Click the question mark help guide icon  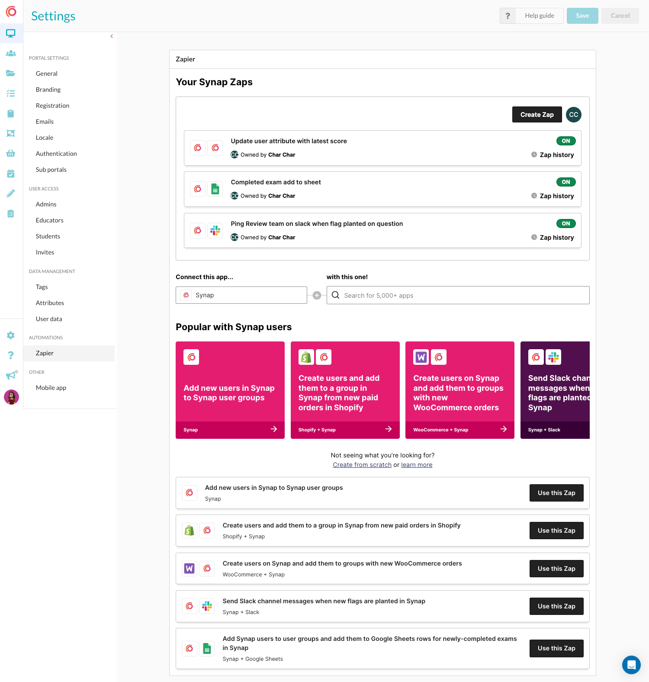508,16
